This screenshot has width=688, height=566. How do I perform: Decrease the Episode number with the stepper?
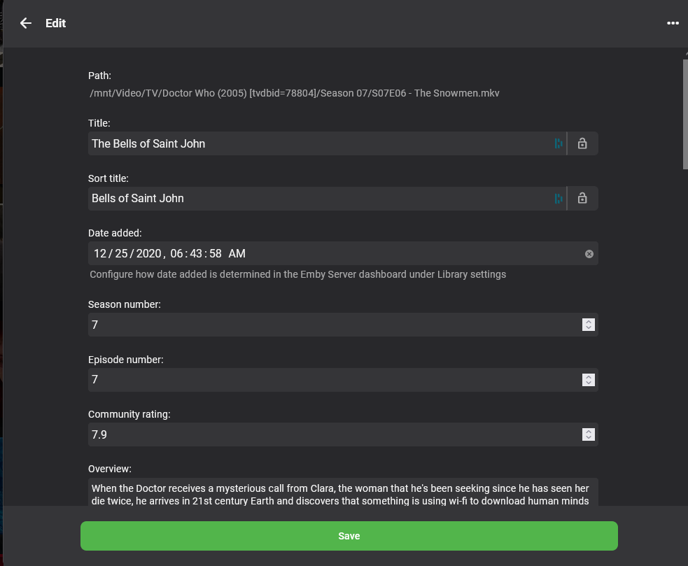[588, 383]
